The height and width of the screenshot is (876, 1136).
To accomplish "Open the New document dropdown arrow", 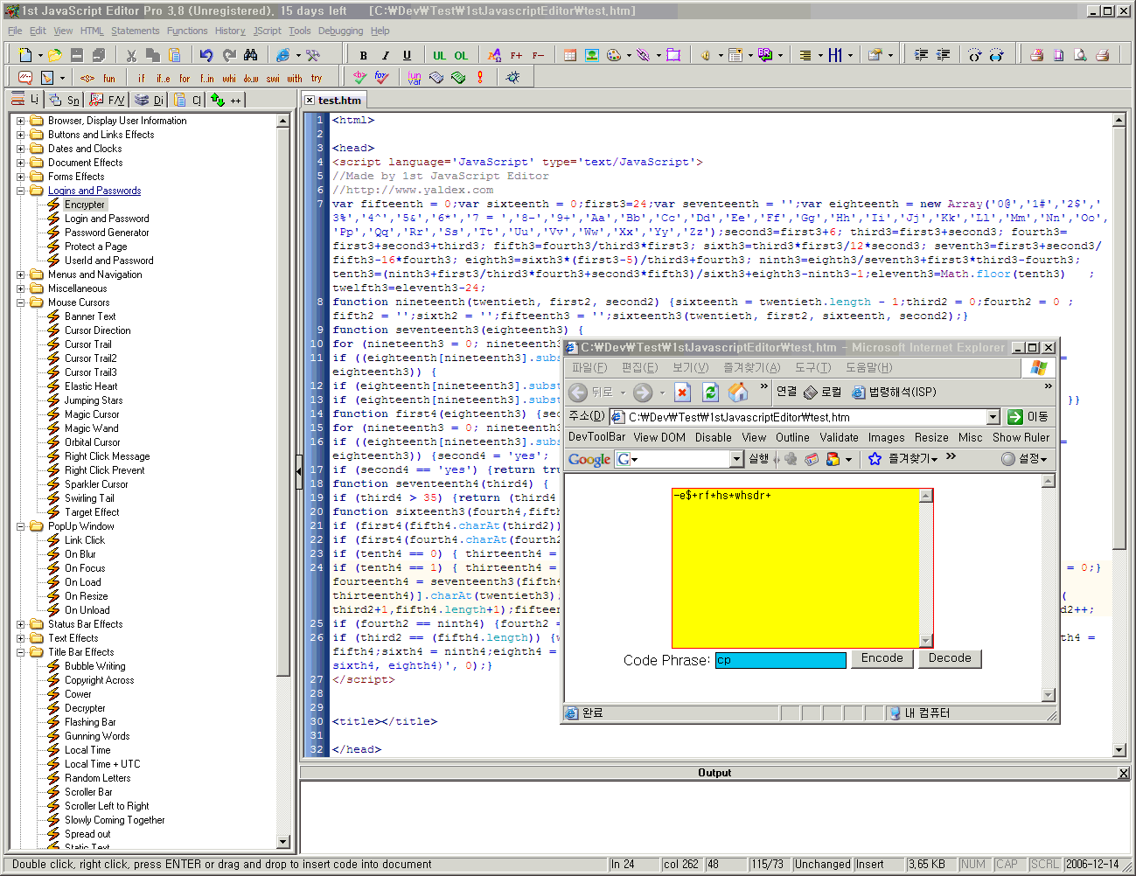I will point(40,55).
